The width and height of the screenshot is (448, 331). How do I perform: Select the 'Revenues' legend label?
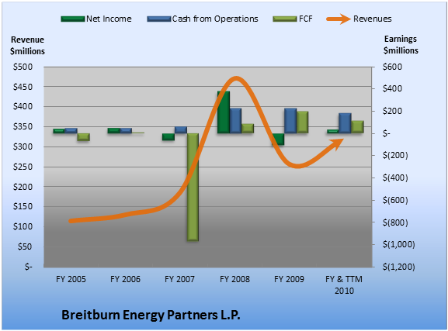[372, 19]
